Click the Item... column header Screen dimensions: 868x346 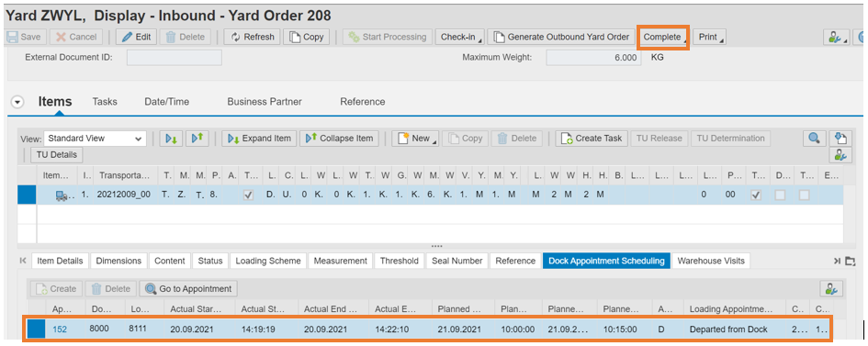click(57, 175)
